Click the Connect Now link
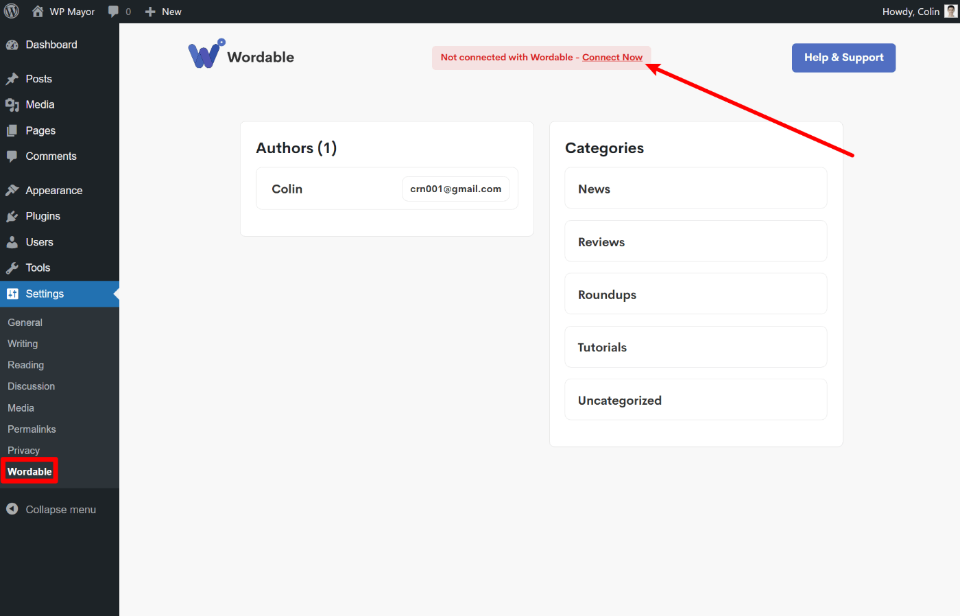The height and width of the screenshot is (616, 960). click(612, 58)
